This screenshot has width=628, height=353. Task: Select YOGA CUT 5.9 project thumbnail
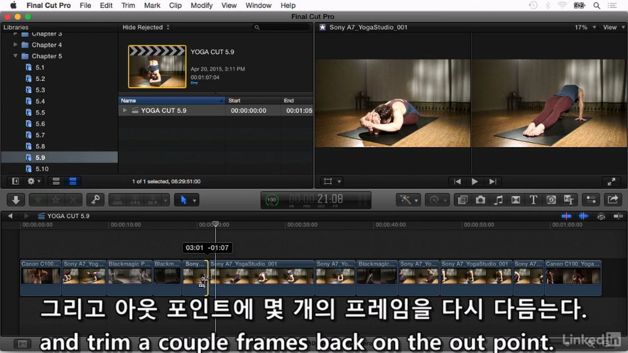[157, 67]
